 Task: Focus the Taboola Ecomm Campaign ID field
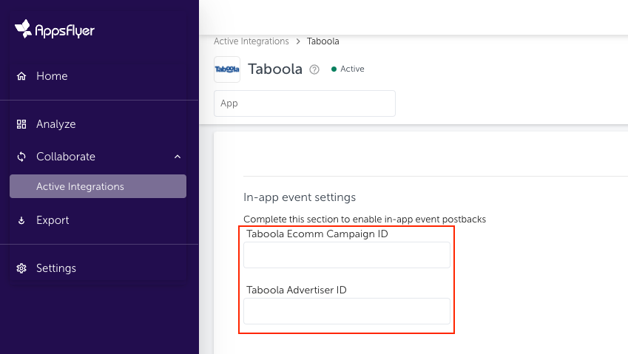coord(347,255)
